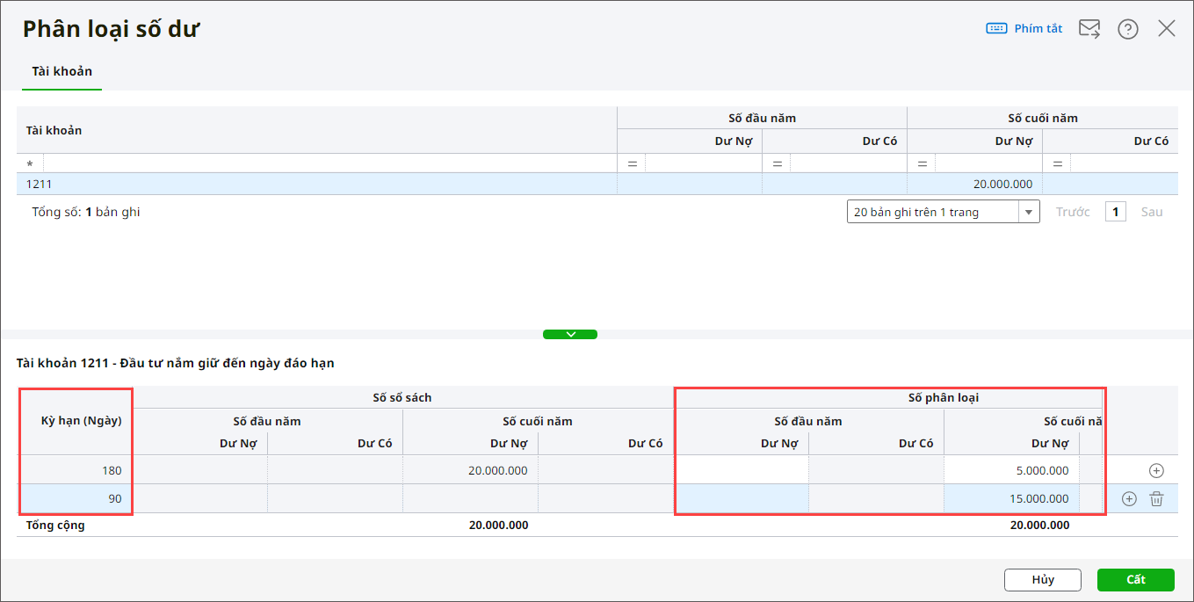Open filter operator for opening Dư Nợ
This screenshot has height=602, width=1194.
(x=632, y=164)
